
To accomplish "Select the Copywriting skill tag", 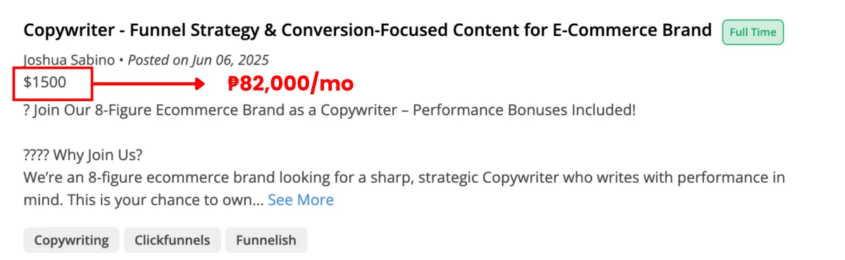I will (72, 240).
